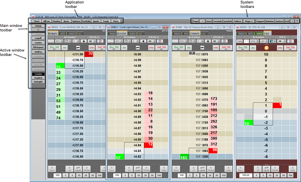The height and width of the screenshot is (182, 301).
Task: Click the hand icon in E-mini NASDAQ window
Action: pyautogui.click(x=83, y=41)
